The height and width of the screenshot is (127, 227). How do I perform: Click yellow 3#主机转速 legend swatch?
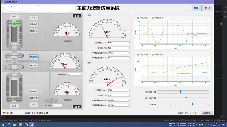(x=153, y=54)
